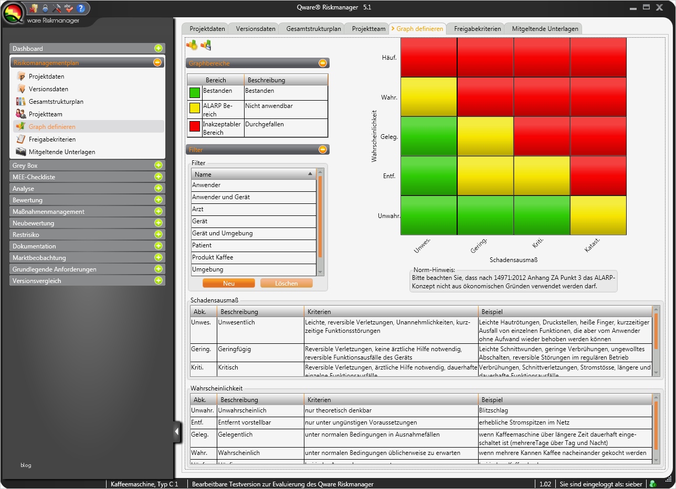
Task: Click the 'Nicht anwendbar' description cell
Action: coord(286,110)
